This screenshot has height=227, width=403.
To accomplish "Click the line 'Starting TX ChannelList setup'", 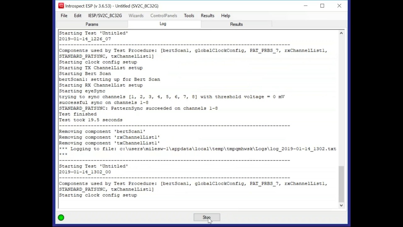I will coord(101,68).
